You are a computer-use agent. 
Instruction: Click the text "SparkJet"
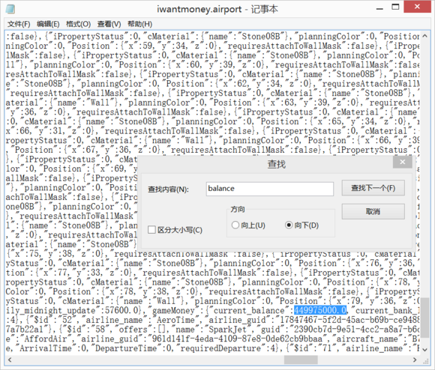227,330
